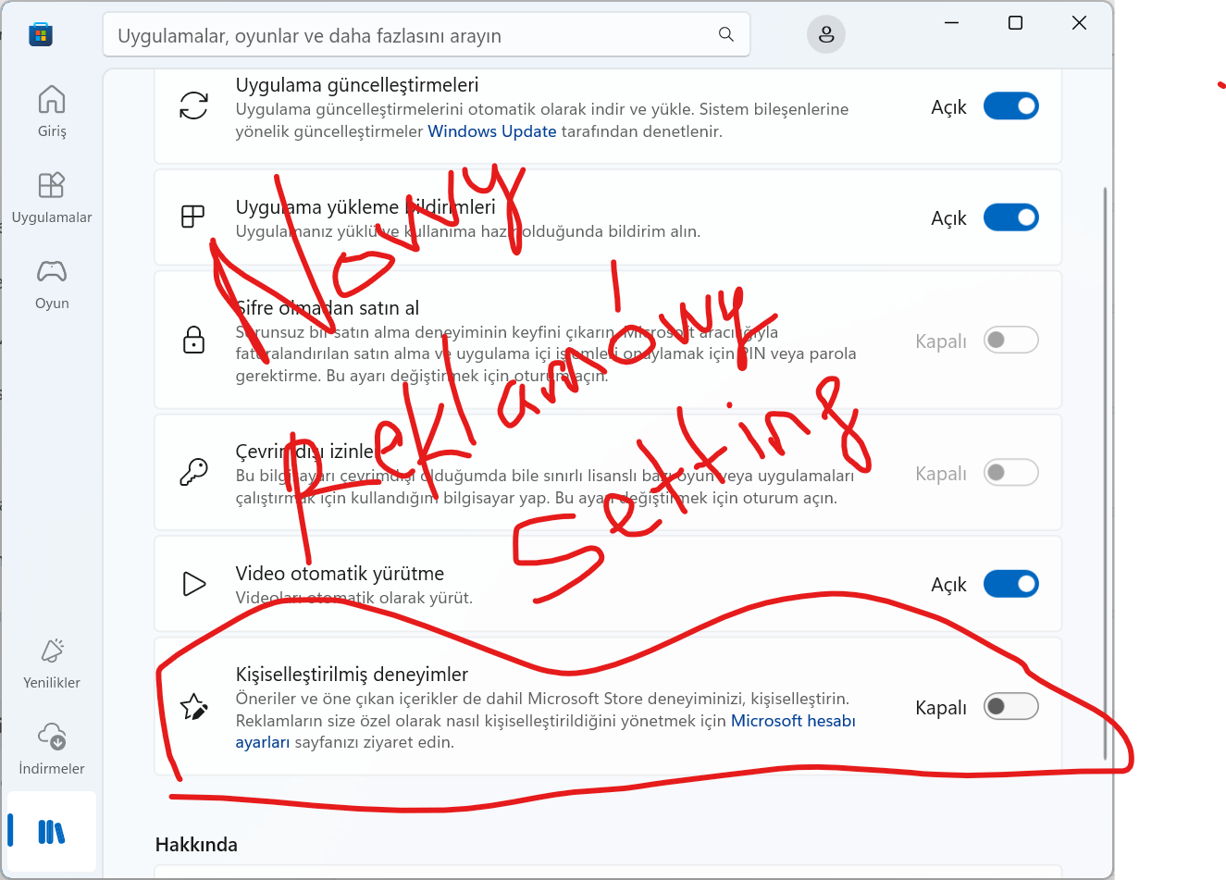Open İndirmeler downloads page
1226x880 pixels.
pyautogui.click(x=52, y=749)
